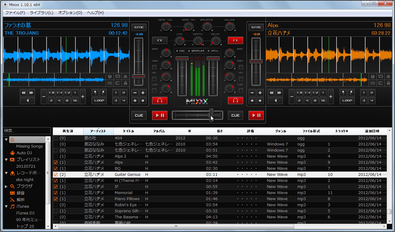Open the Auto DJ sidebar item
This screenshot has height=232, width=395.
(24, 153)
